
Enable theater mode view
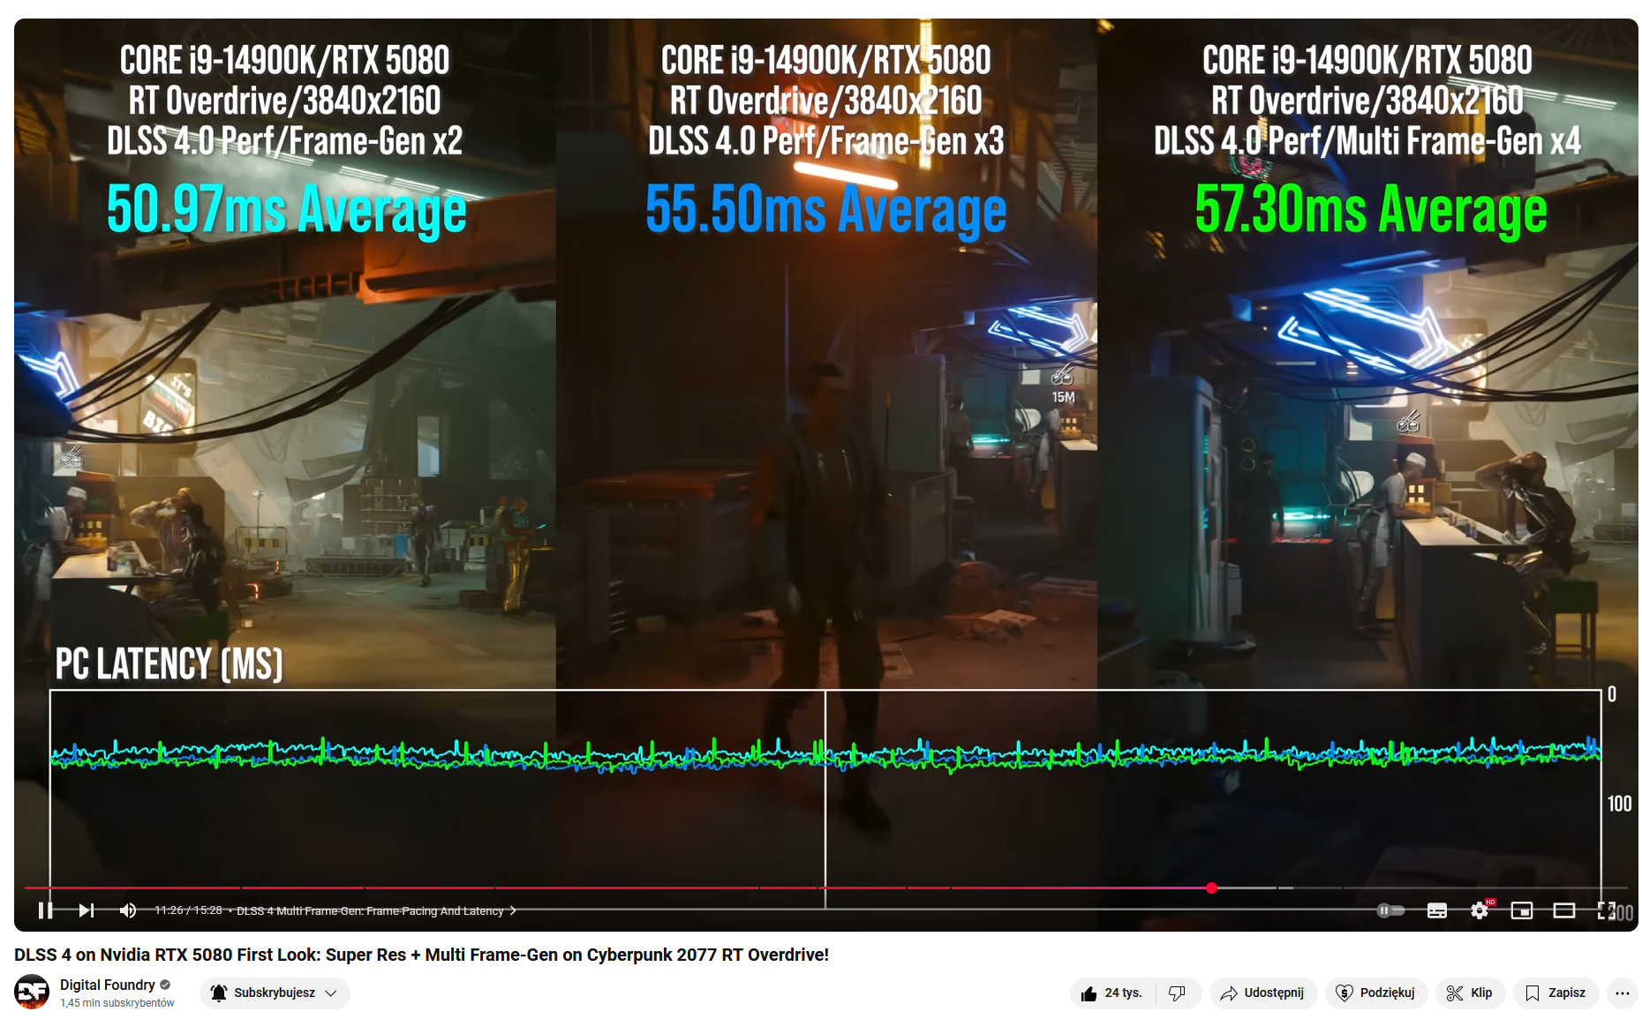click(1564, 910)
